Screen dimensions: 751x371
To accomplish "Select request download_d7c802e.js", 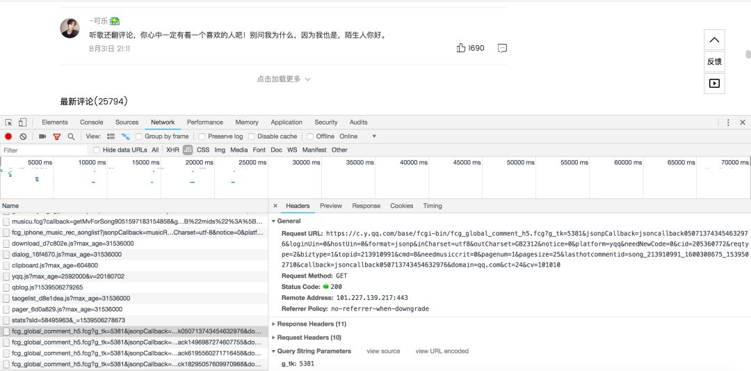I will 134,243.
